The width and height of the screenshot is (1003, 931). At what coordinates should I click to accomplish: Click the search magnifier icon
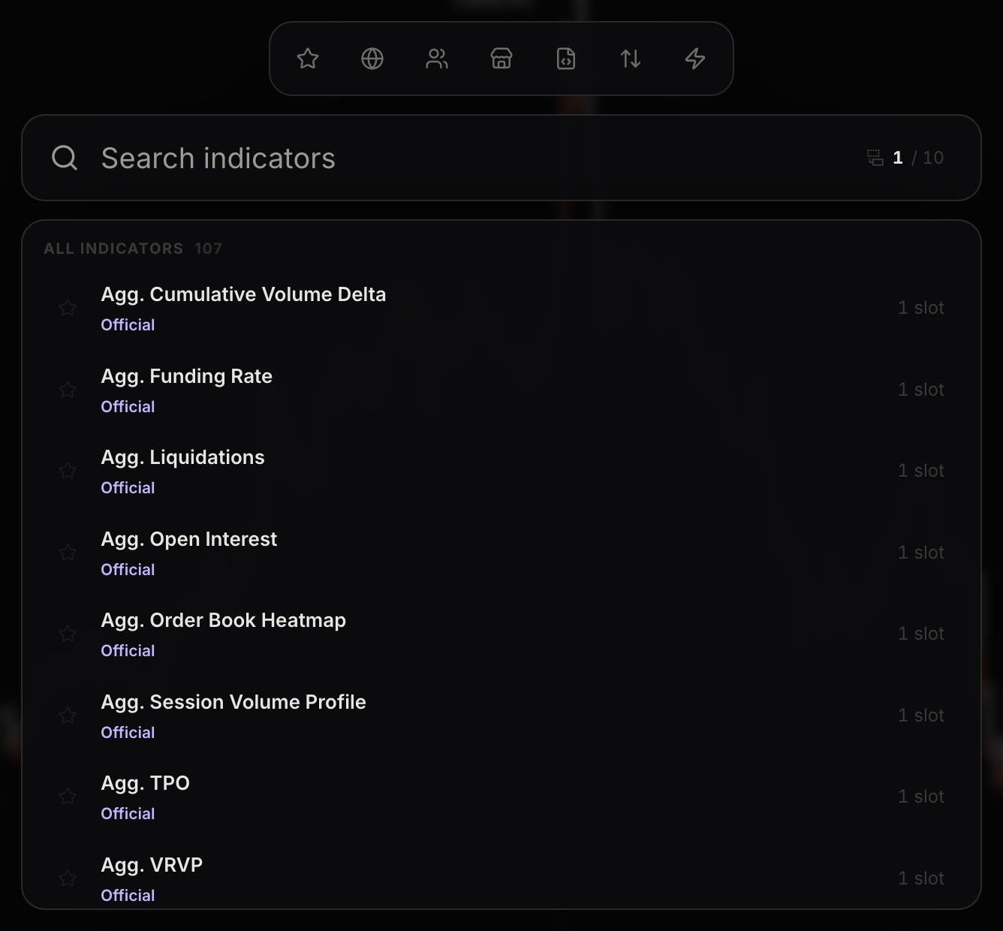pos(65,158)
